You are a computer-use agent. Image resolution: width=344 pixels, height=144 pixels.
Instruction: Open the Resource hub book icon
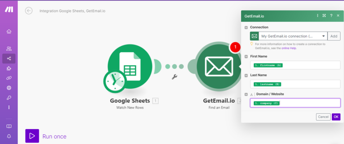point(9,126)
